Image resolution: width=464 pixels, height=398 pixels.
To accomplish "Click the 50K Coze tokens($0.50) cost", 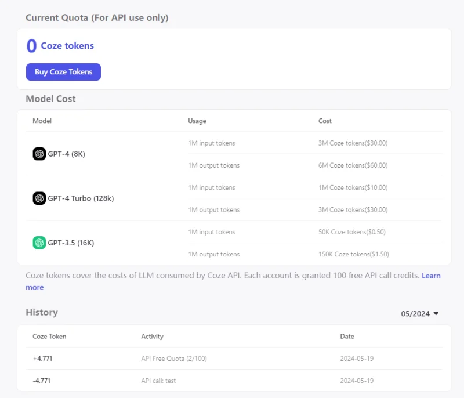I will click(352, 231).
